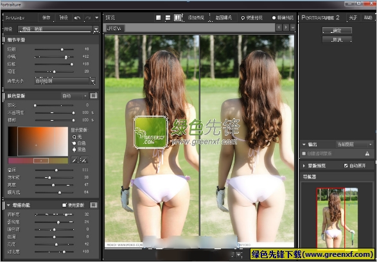This screenshot has width=377, height=262.
Task: Click the 模糊 slider in skin mask
Action: (x=55, y=120)
